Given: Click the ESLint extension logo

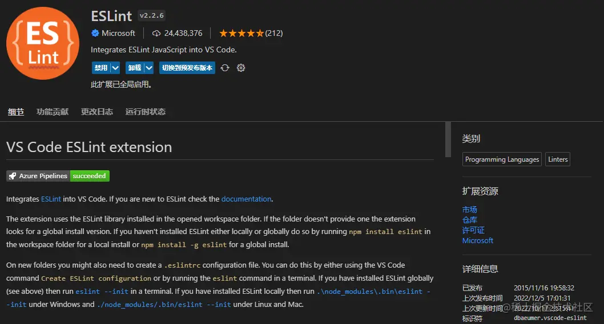Looking at the screenshot, I should tap(43, 43).
